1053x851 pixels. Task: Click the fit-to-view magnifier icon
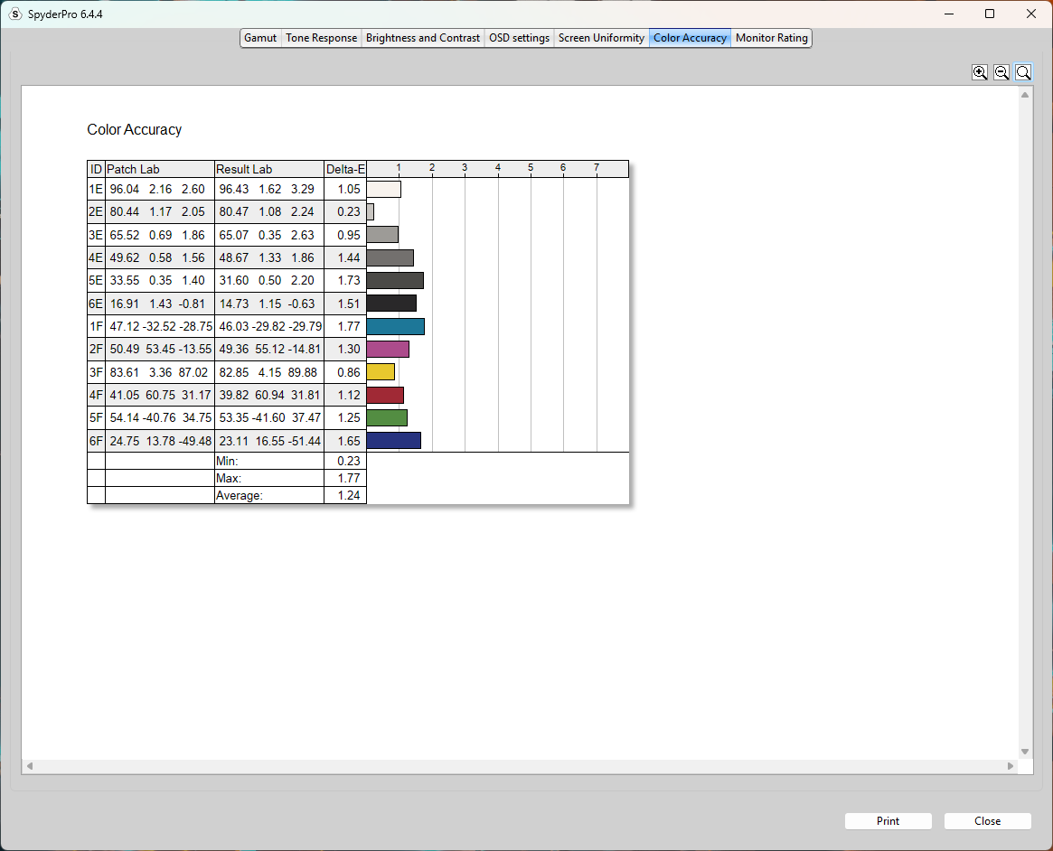1023,72
